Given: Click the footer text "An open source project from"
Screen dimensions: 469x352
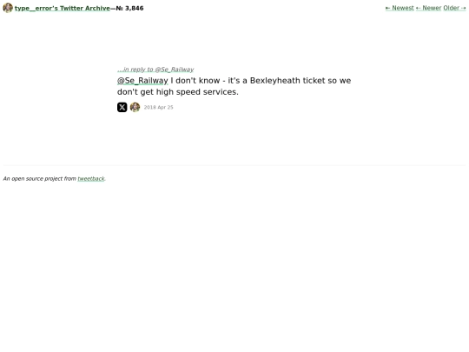Looking at the screenshot, I should click(39, 179).
